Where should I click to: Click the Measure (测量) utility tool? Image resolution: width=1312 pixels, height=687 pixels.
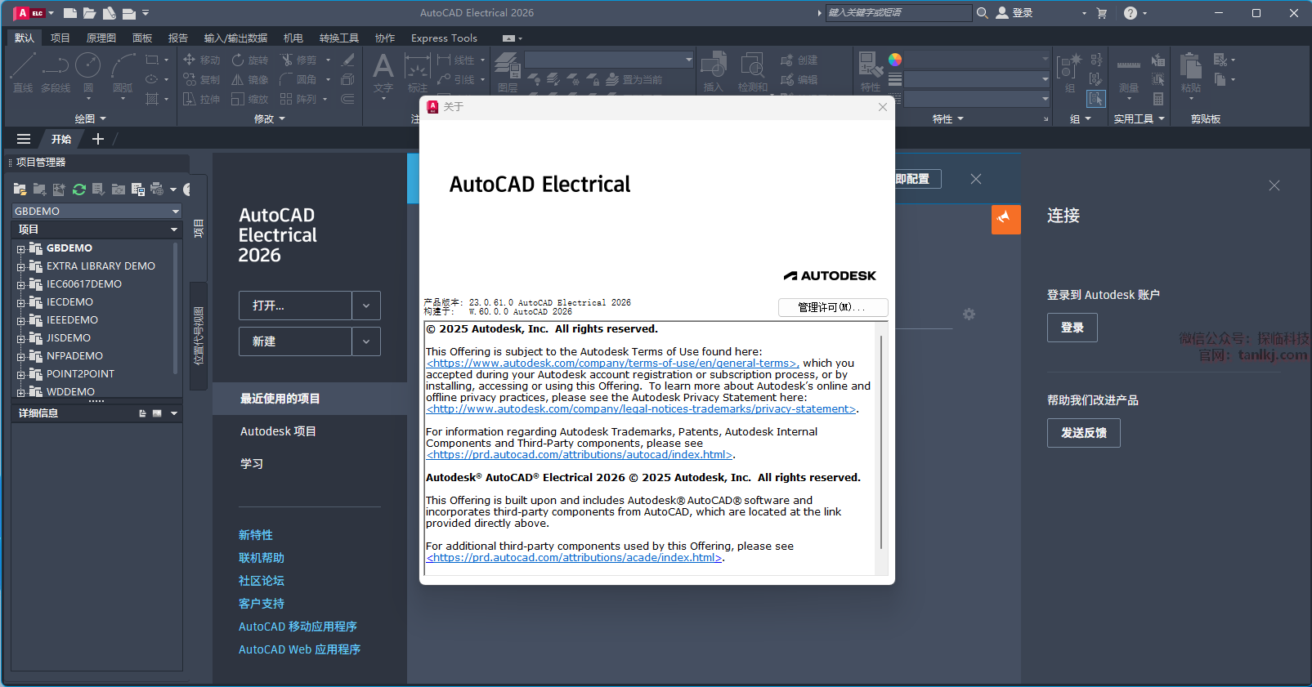[1128, 72]
